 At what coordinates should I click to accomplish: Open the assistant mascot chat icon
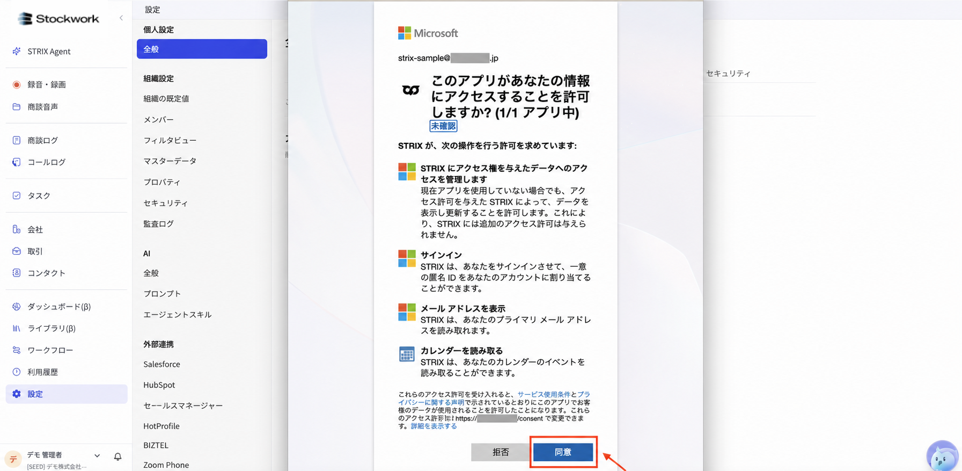point(942,456)
